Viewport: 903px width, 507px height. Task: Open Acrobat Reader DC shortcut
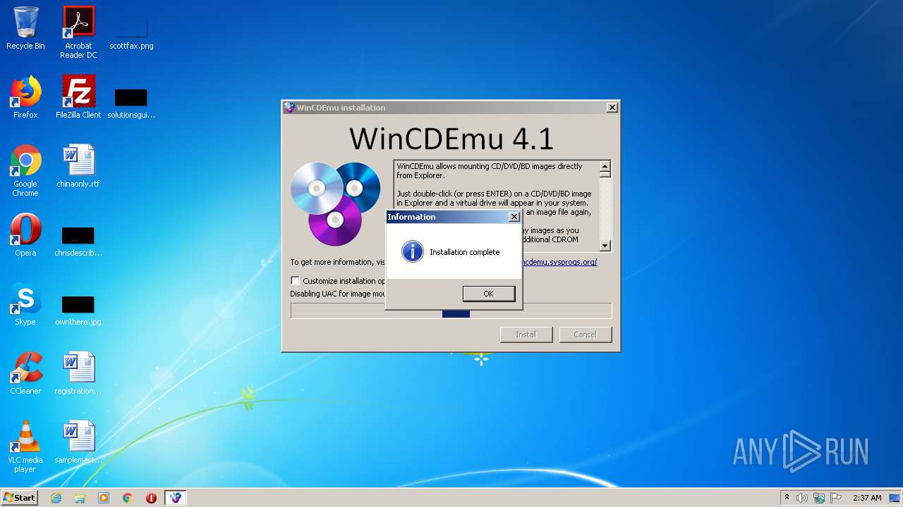point(78,32)
